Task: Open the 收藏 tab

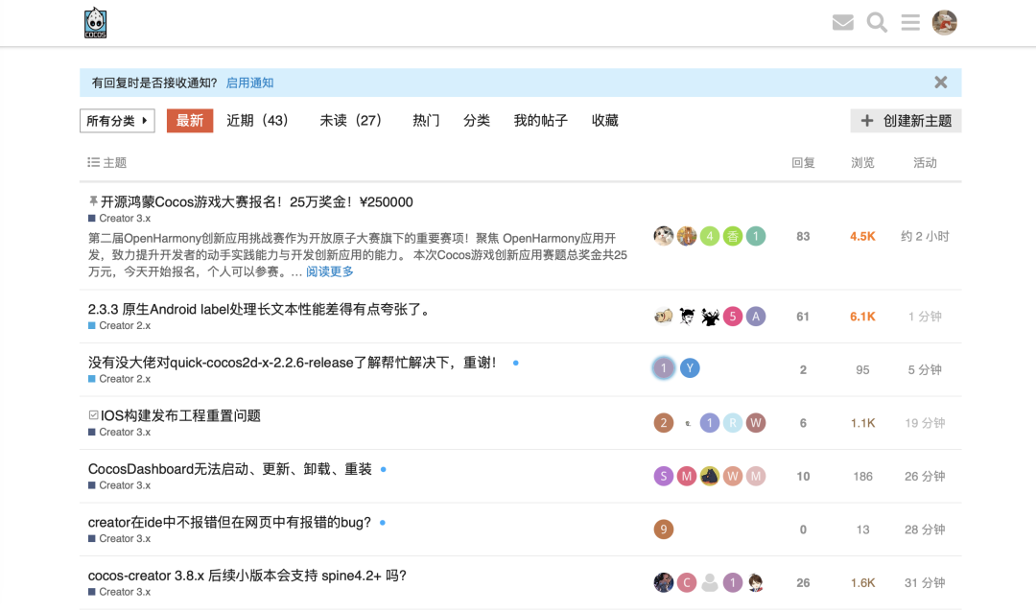Action: point(604,120)
